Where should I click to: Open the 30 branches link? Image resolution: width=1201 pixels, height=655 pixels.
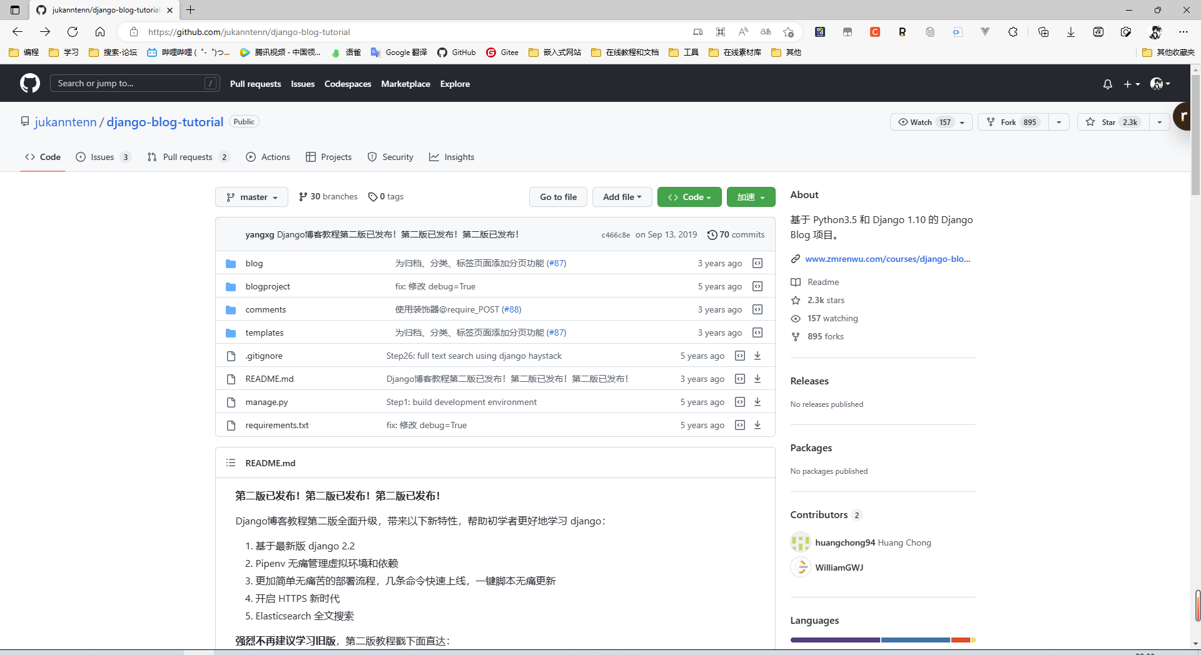point(328,196)
